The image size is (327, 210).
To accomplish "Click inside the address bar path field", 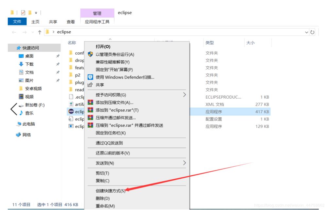I will coord(163,32).
